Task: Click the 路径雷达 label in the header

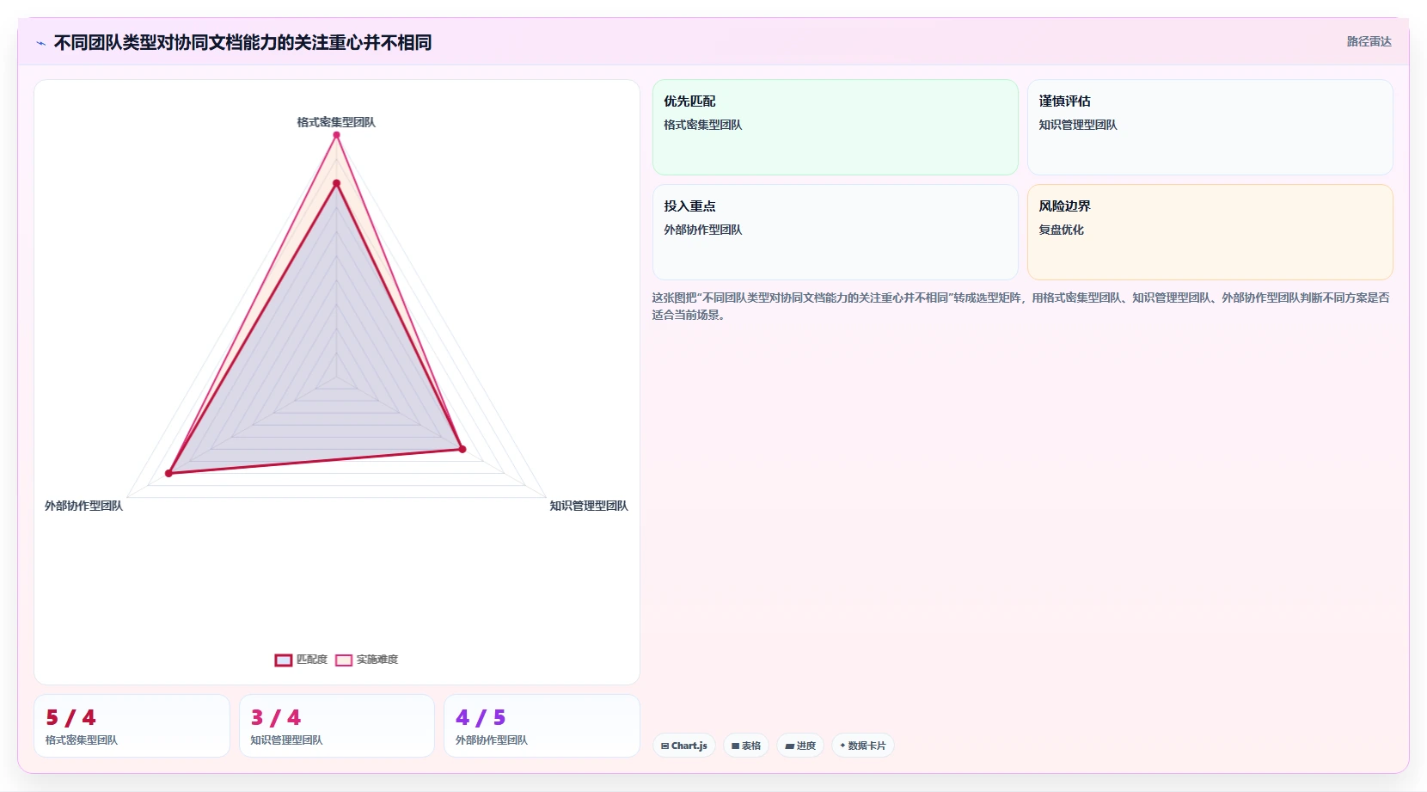Action: [1369, 41]
